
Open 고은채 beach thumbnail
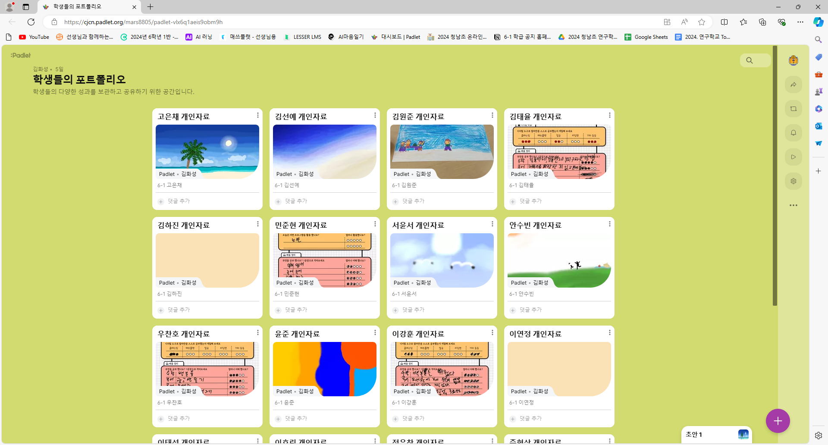pos(207,152)
